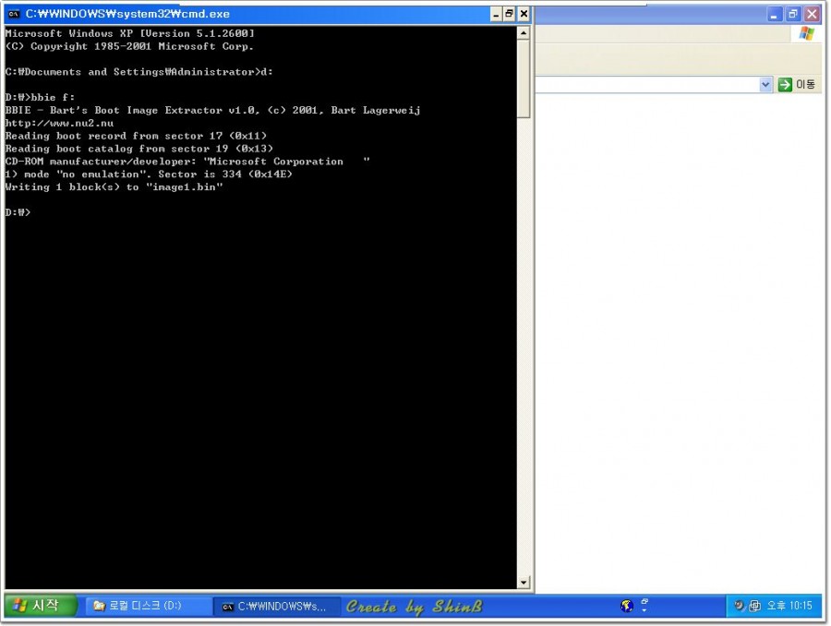Viewport: 831px width, 626px height.
Task: Open the Start menu
Action: pos(41,606)
